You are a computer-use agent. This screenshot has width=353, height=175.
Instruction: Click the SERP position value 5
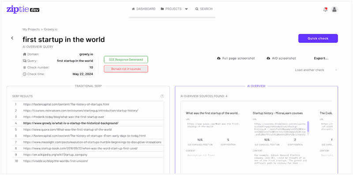pyautogui.click(x=228, y=140)
